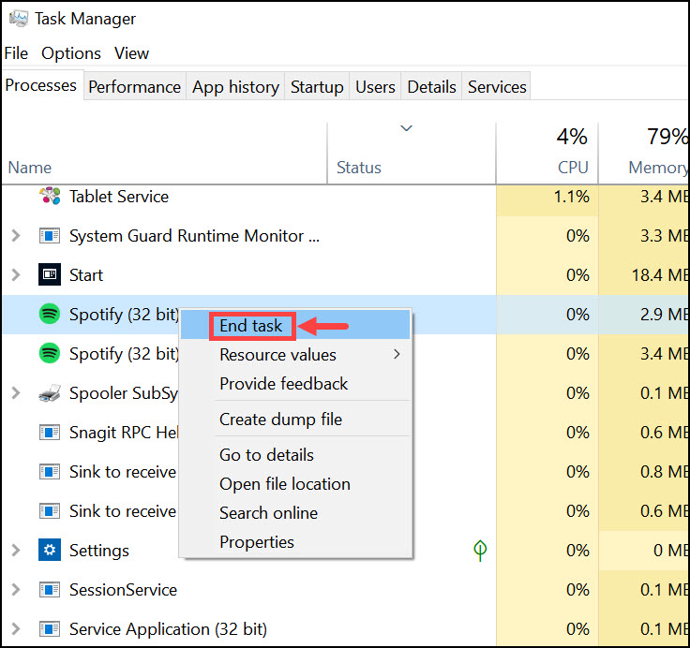Click the SessionService process icon
This screenshot has width=690, height=648.
pos(50,590)
